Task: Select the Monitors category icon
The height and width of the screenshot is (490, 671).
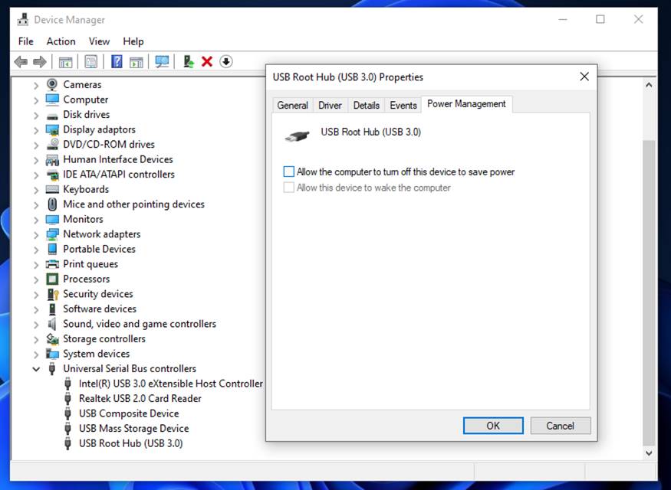Action: coord(52,219)
